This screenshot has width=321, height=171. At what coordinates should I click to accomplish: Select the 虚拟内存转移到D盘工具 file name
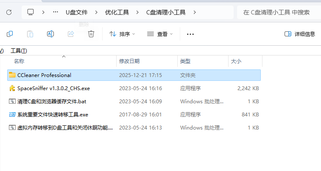pyautogui.click(x=65, y=128)
